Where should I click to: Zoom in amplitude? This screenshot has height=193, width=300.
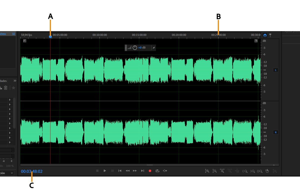coord(207,171)
